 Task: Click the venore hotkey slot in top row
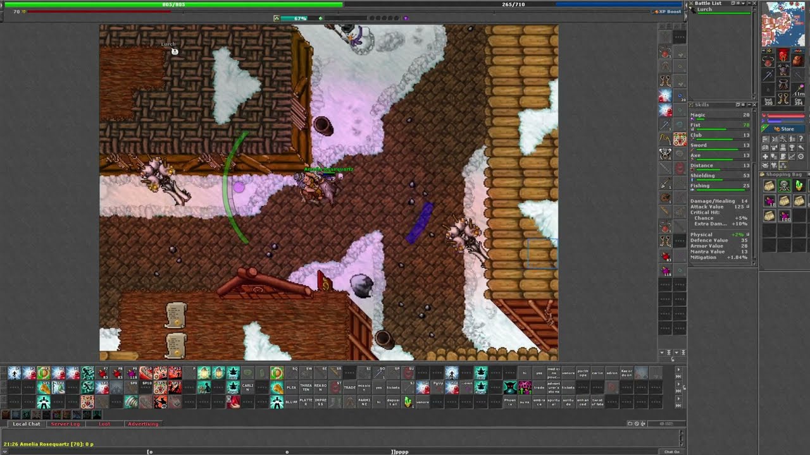[568, 373]
